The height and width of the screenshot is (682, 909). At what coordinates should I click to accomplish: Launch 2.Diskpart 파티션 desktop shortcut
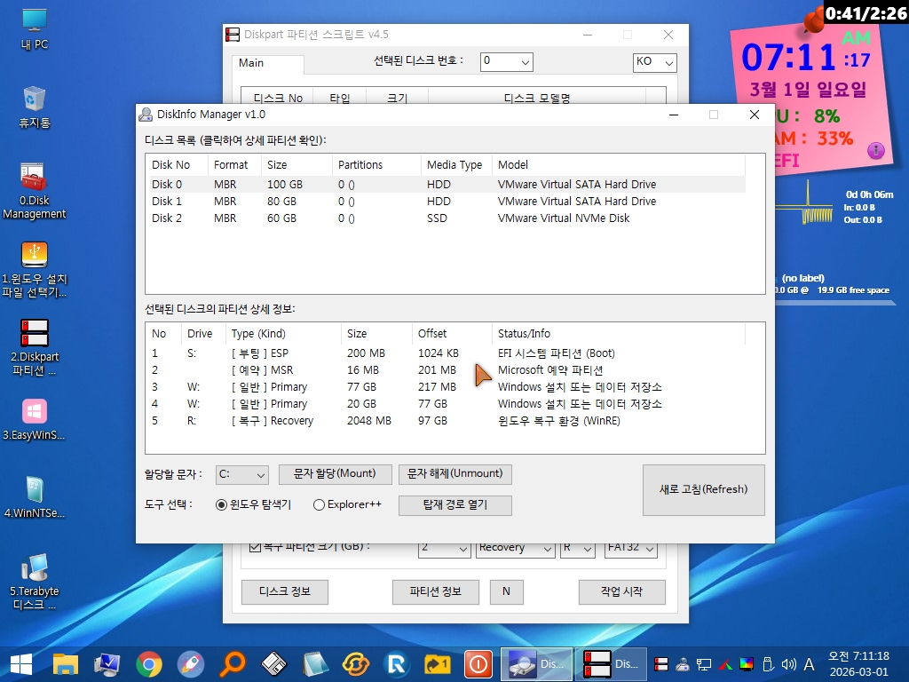pyautogui.click(x=35, y=348)
